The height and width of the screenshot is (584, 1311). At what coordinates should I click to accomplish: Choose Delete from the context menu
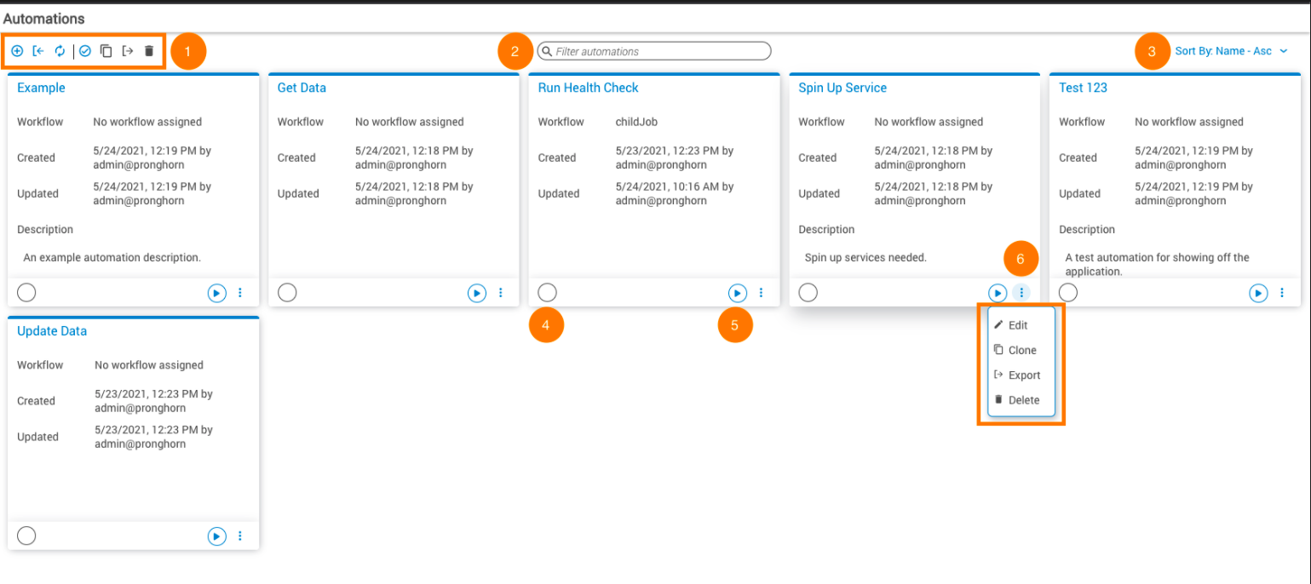point(1021,400)
